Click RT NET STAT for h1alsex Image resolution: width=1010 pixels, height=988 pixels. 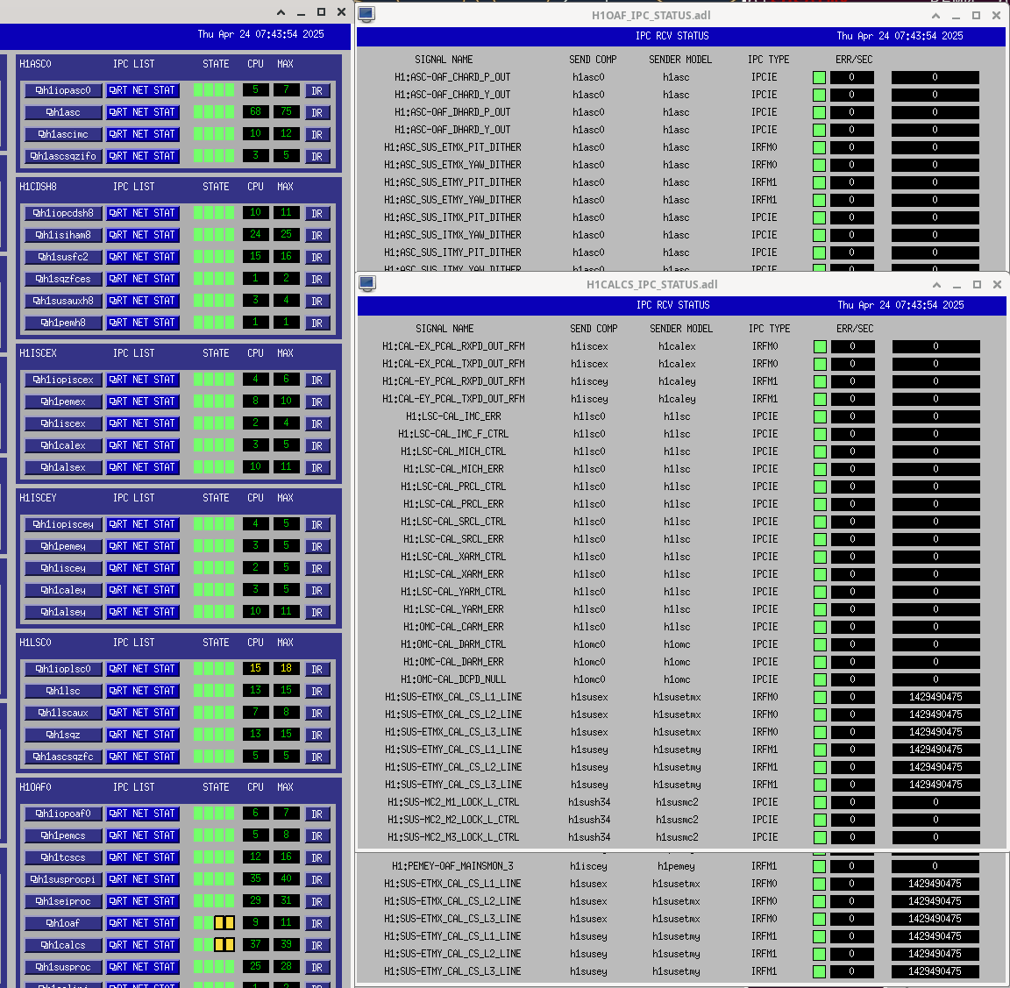[x=142, y=467]
